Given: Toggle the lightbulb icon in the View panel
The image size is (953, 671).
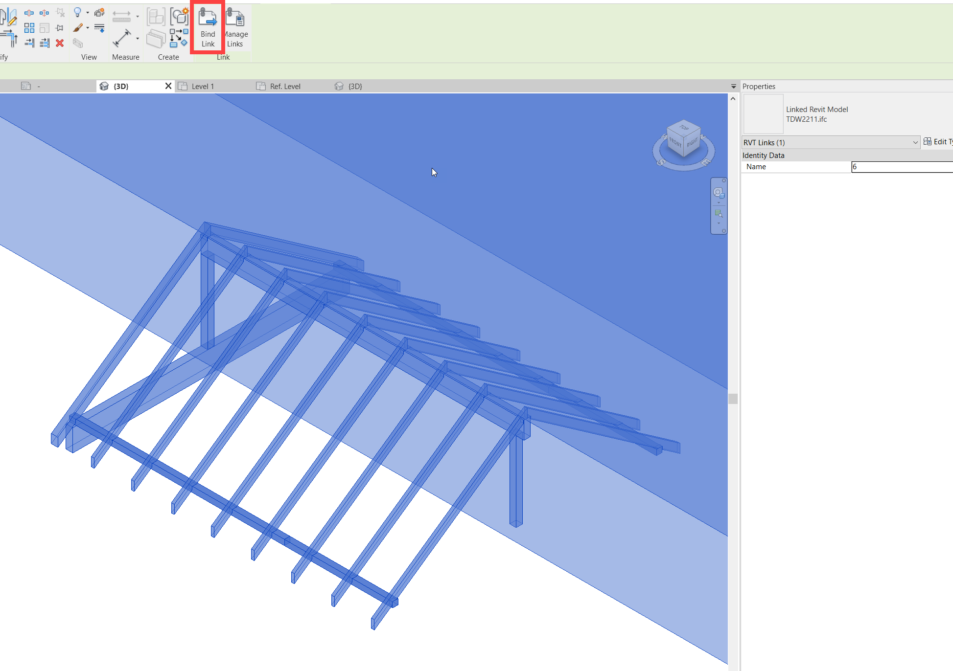Looking at the screenshot, I should point(77,12).
